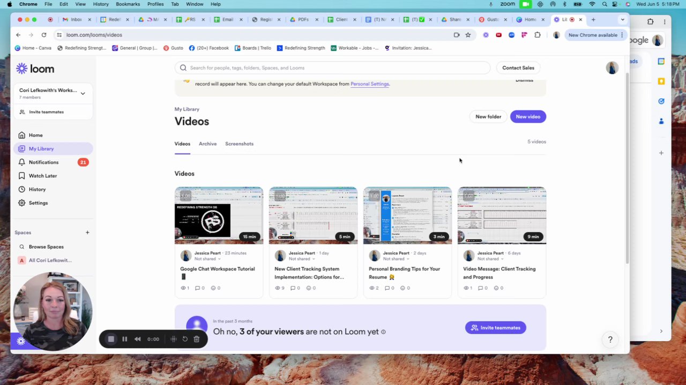Switch to the Archive tab
This screenshot has width=686, height=385.
207,144
